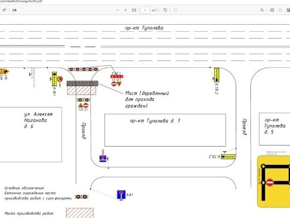This screenshot has width=290, height=218.
Task: Zoom in with the plus button
Action: click(126, 10)
